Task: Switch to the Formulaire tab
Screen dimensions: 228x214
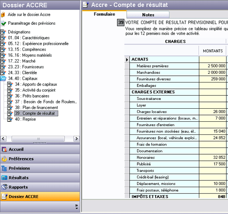Action: pos(104,14)
